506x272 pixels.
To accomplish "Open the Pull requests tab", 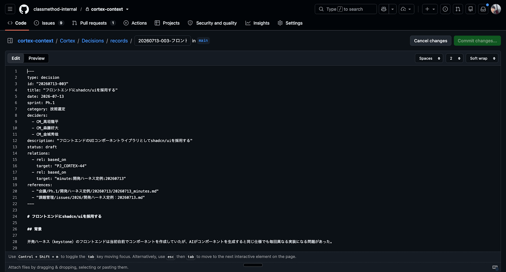I will [94, 23].
